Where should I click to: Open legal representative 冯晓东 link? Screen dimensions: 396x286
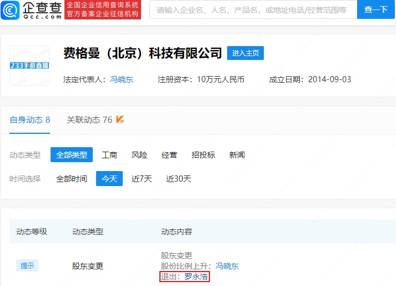point(122,79)
